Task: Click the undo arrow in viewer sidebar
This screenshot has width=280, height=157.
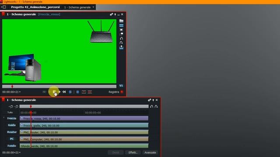Action: click(x=121, y=38)
